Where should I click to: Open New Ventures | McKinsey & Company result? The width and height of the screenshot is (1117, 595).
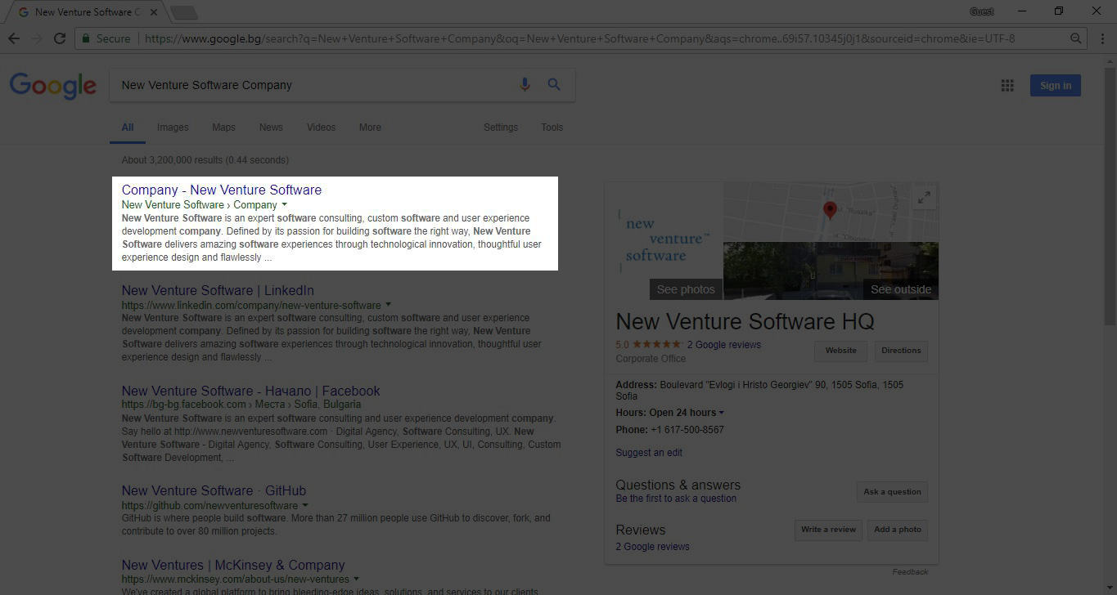pos(233,565)
